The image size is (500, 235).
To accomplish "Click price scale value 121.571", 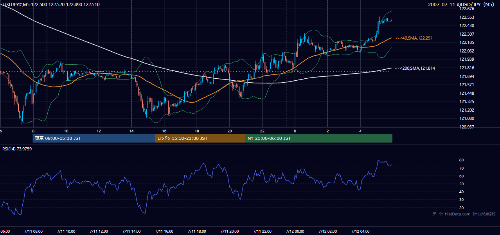I will click(x=466, y=85).
